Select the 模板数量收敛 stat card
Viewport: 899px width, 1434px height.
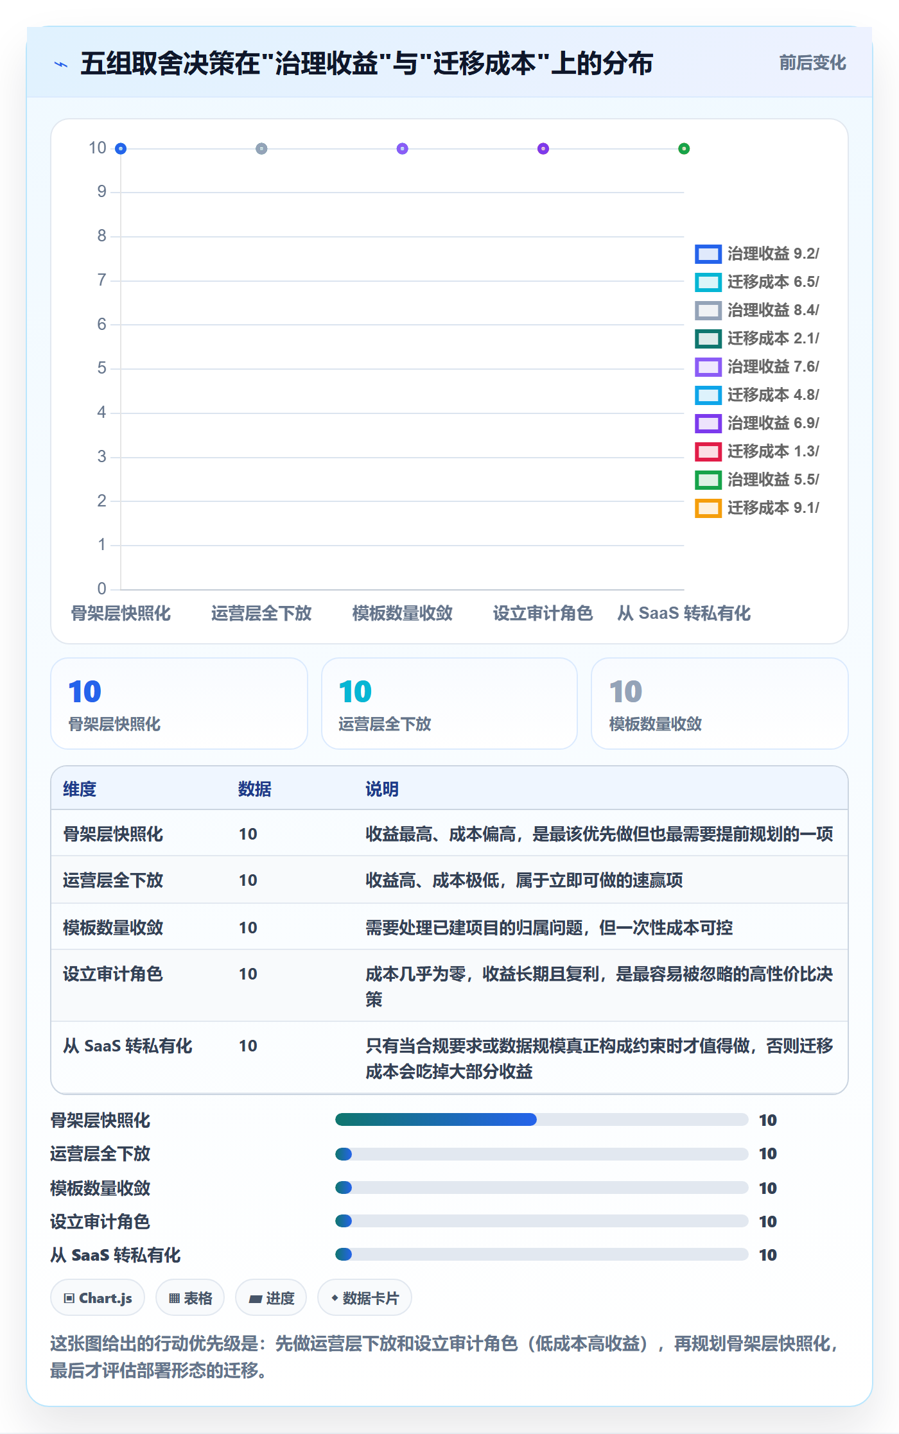(x=720, y=704)
